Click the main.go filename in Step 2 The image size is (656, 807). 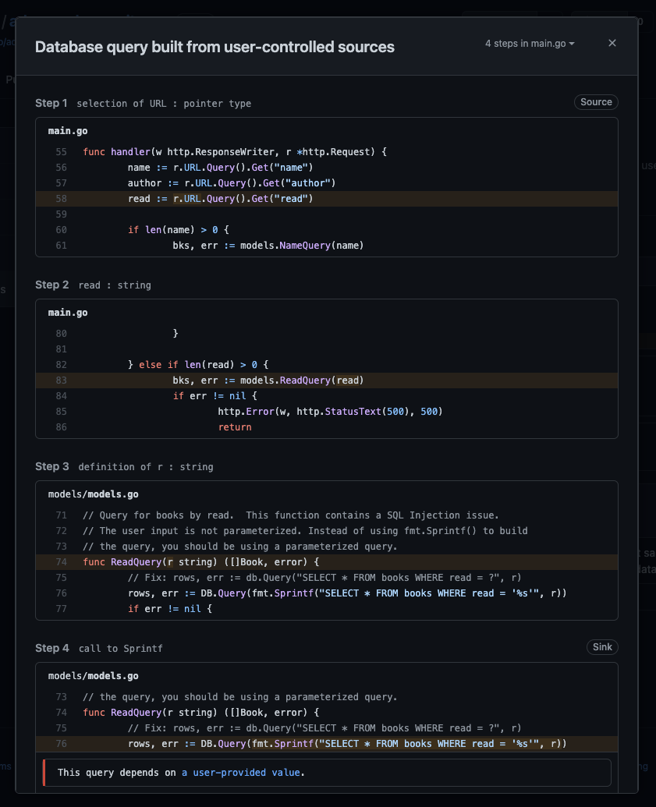pyautogui.click(x=68, y=313)
